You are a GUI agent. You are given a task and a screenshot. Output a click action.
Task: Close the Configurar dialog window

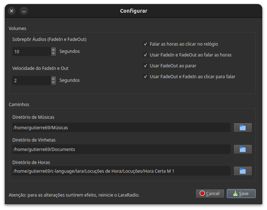(x=12, y=11)
